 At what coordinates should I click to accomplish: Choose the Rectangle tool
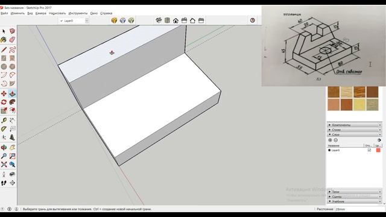click(x=4, y=58)
